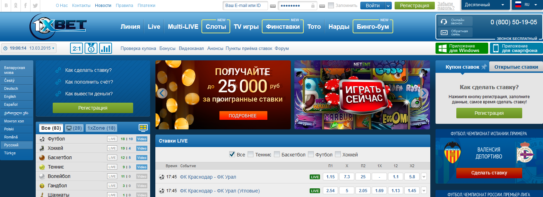Image resolution: width=543 pixels, height=197 pixels.
Task: Click the medal number-one icon
Action: click(91, 49)
